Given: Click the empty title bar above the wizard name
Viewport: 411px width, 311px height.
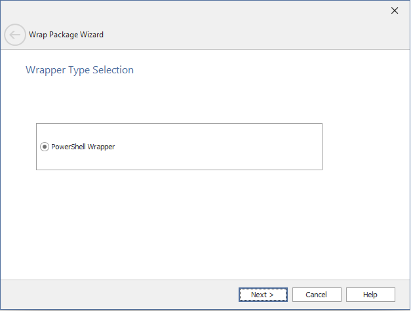Looking at the screenshot, I should pyautogui.click(x=197, y=10).
